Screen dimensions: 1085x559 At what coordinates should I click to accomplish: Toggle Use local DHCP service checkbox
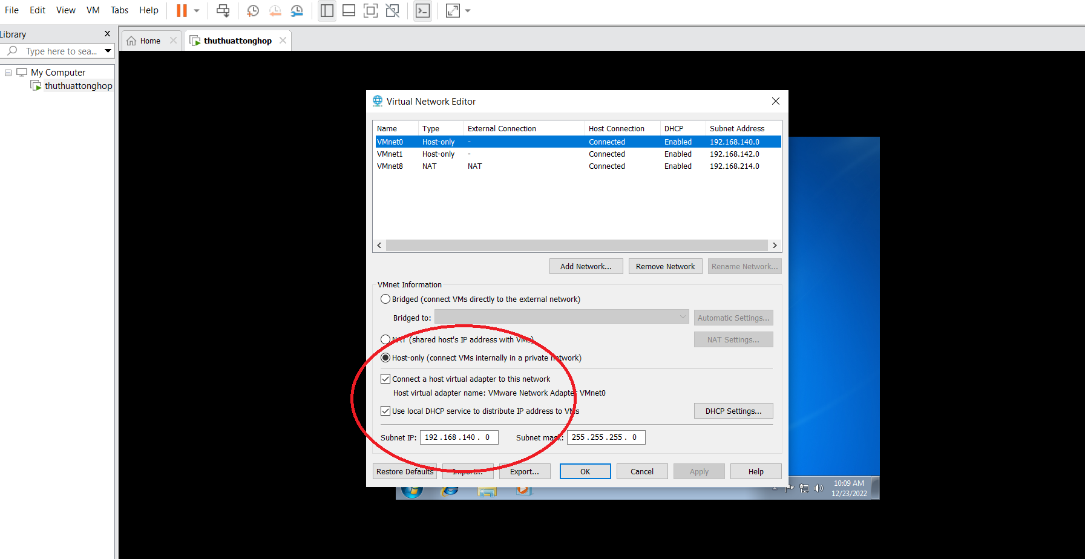tap(385, 411)
